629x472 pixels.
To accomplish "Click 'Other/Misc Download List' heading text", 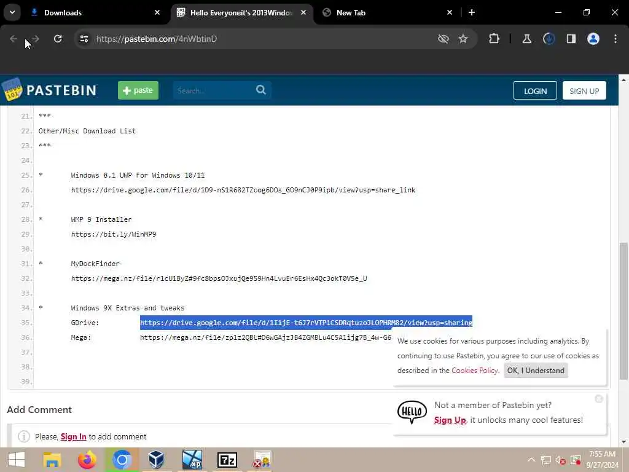I will click(87, 131).
